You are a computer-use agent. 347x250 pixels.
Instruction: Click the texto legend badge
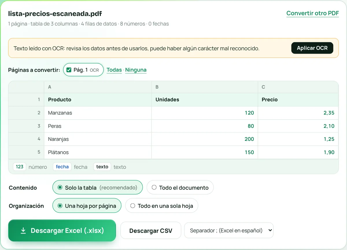(x=102, y=167)
